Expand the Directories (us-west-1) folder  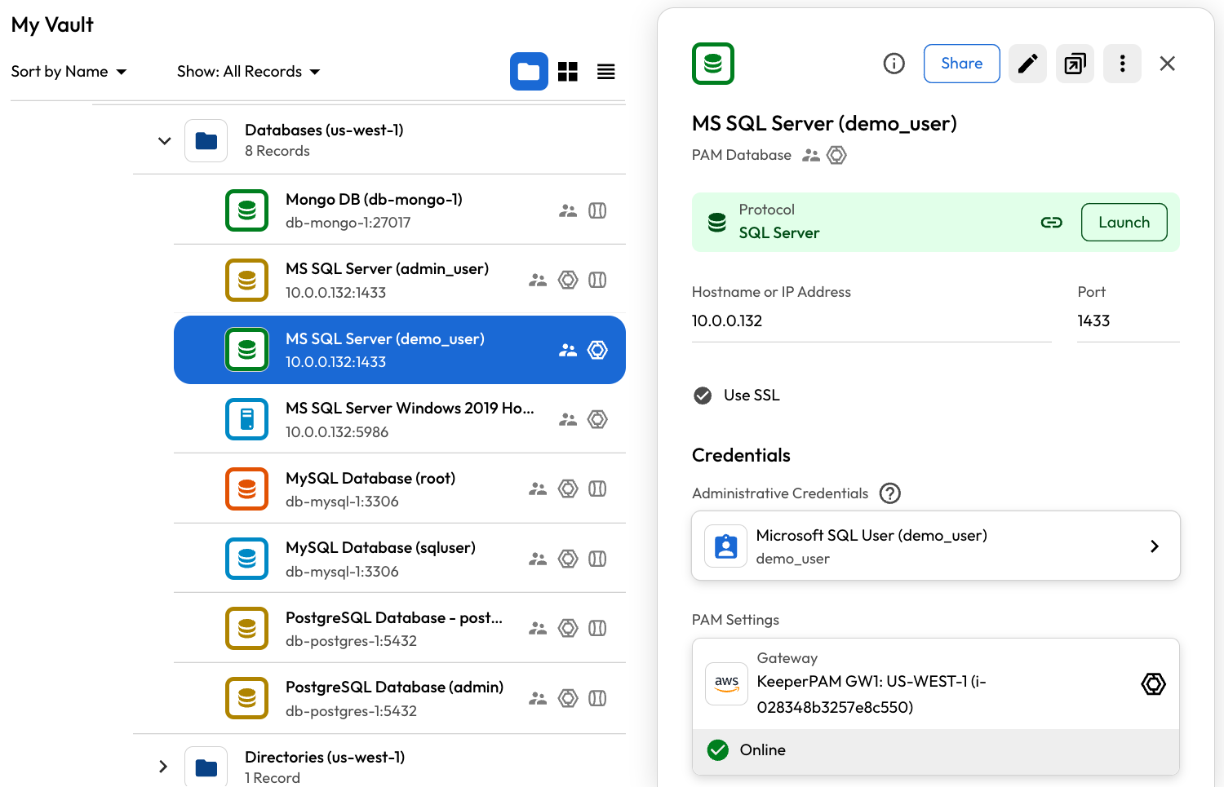point(163,767)
